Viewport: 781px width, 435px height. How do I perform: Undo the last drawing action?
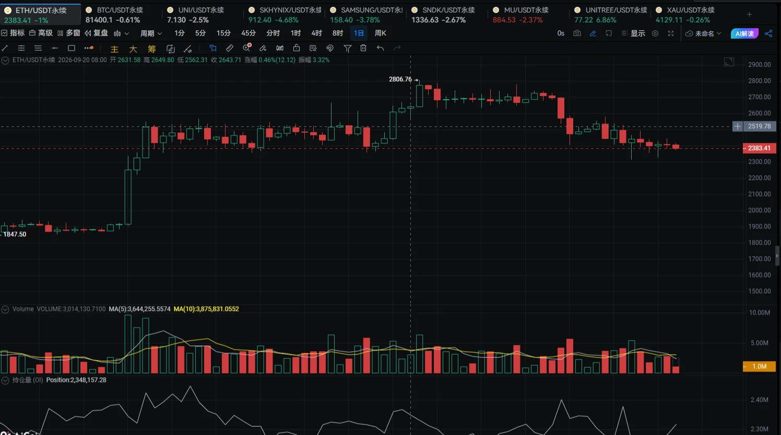pyautogui.click(x=380, y=48)
